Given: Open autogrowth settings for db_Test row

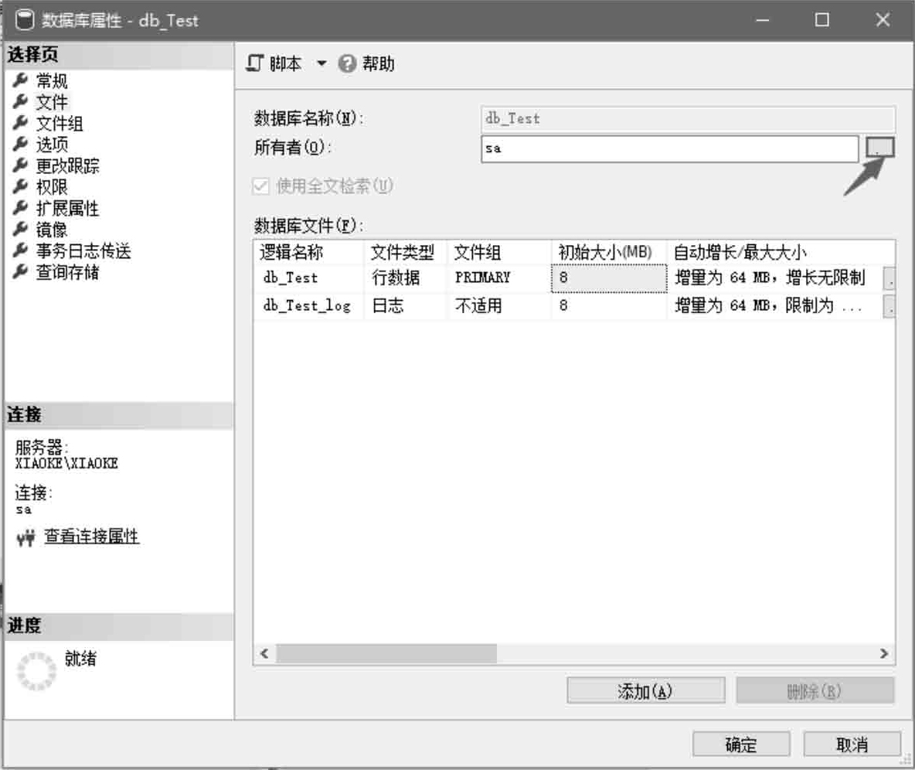Looking at the screenshot, I should [889, 278].
